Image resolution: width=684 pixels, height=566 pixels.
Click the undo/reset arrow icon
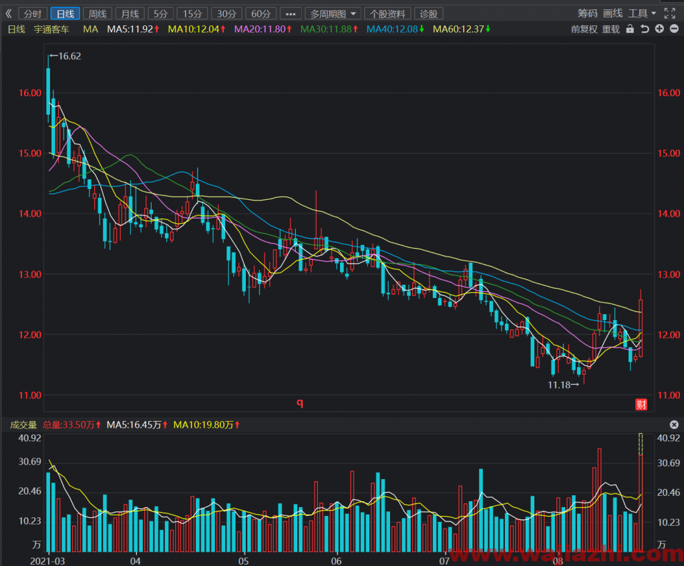click(645, 29)
